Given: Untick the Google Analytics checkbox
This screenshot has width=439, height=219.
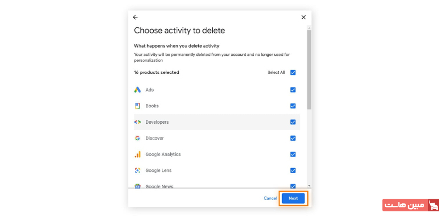Looking at the screenshot, I should pos(293,154).
